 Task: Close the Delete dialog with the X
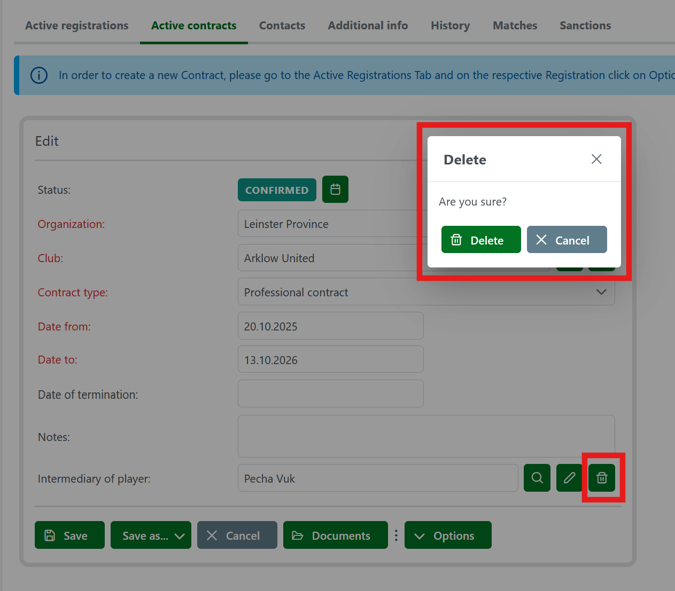(x=596, y=159)
